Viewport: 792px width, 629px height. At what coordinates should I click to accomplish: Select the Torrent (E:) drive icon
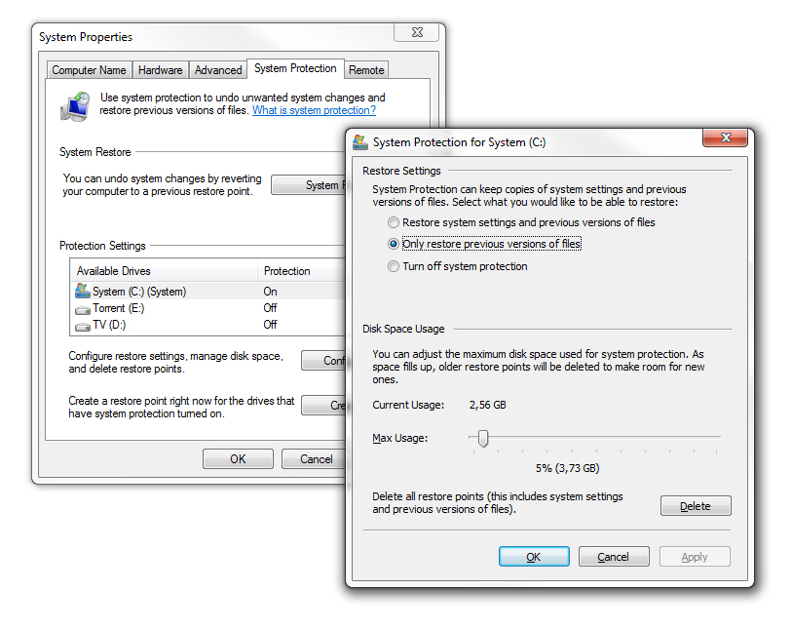click(x=82, y=308)
